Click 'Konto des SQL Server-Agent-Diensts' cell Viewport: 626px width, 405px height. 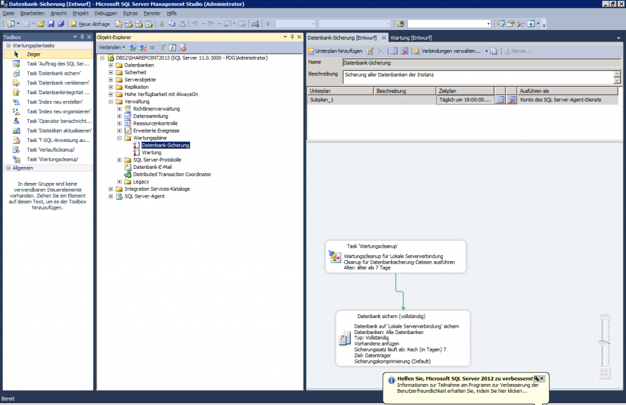pyautogui.click(x=567, y=100)
